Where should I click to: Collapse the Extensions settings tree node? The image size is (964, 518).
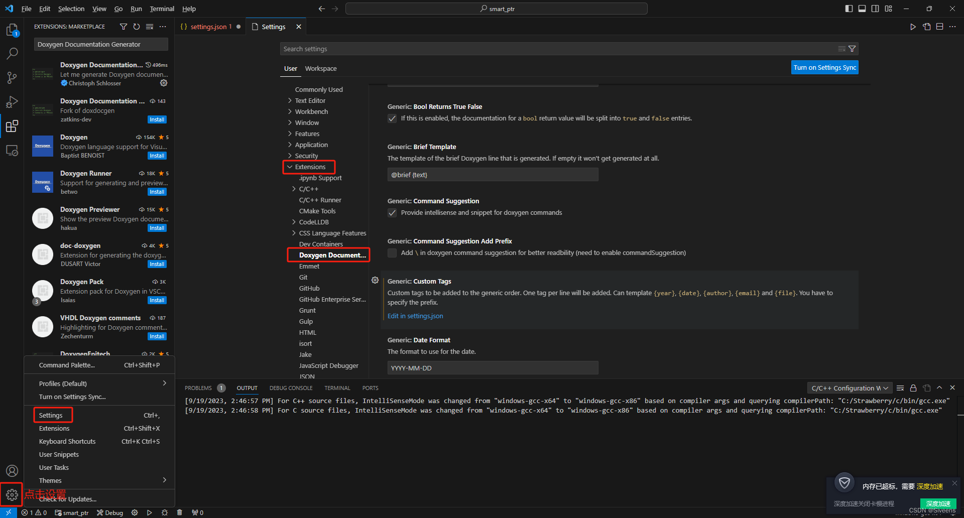point(290,167)
